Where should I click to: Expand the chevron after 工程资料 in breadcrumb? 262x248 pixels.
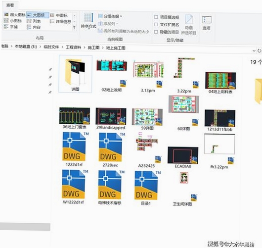85,48
